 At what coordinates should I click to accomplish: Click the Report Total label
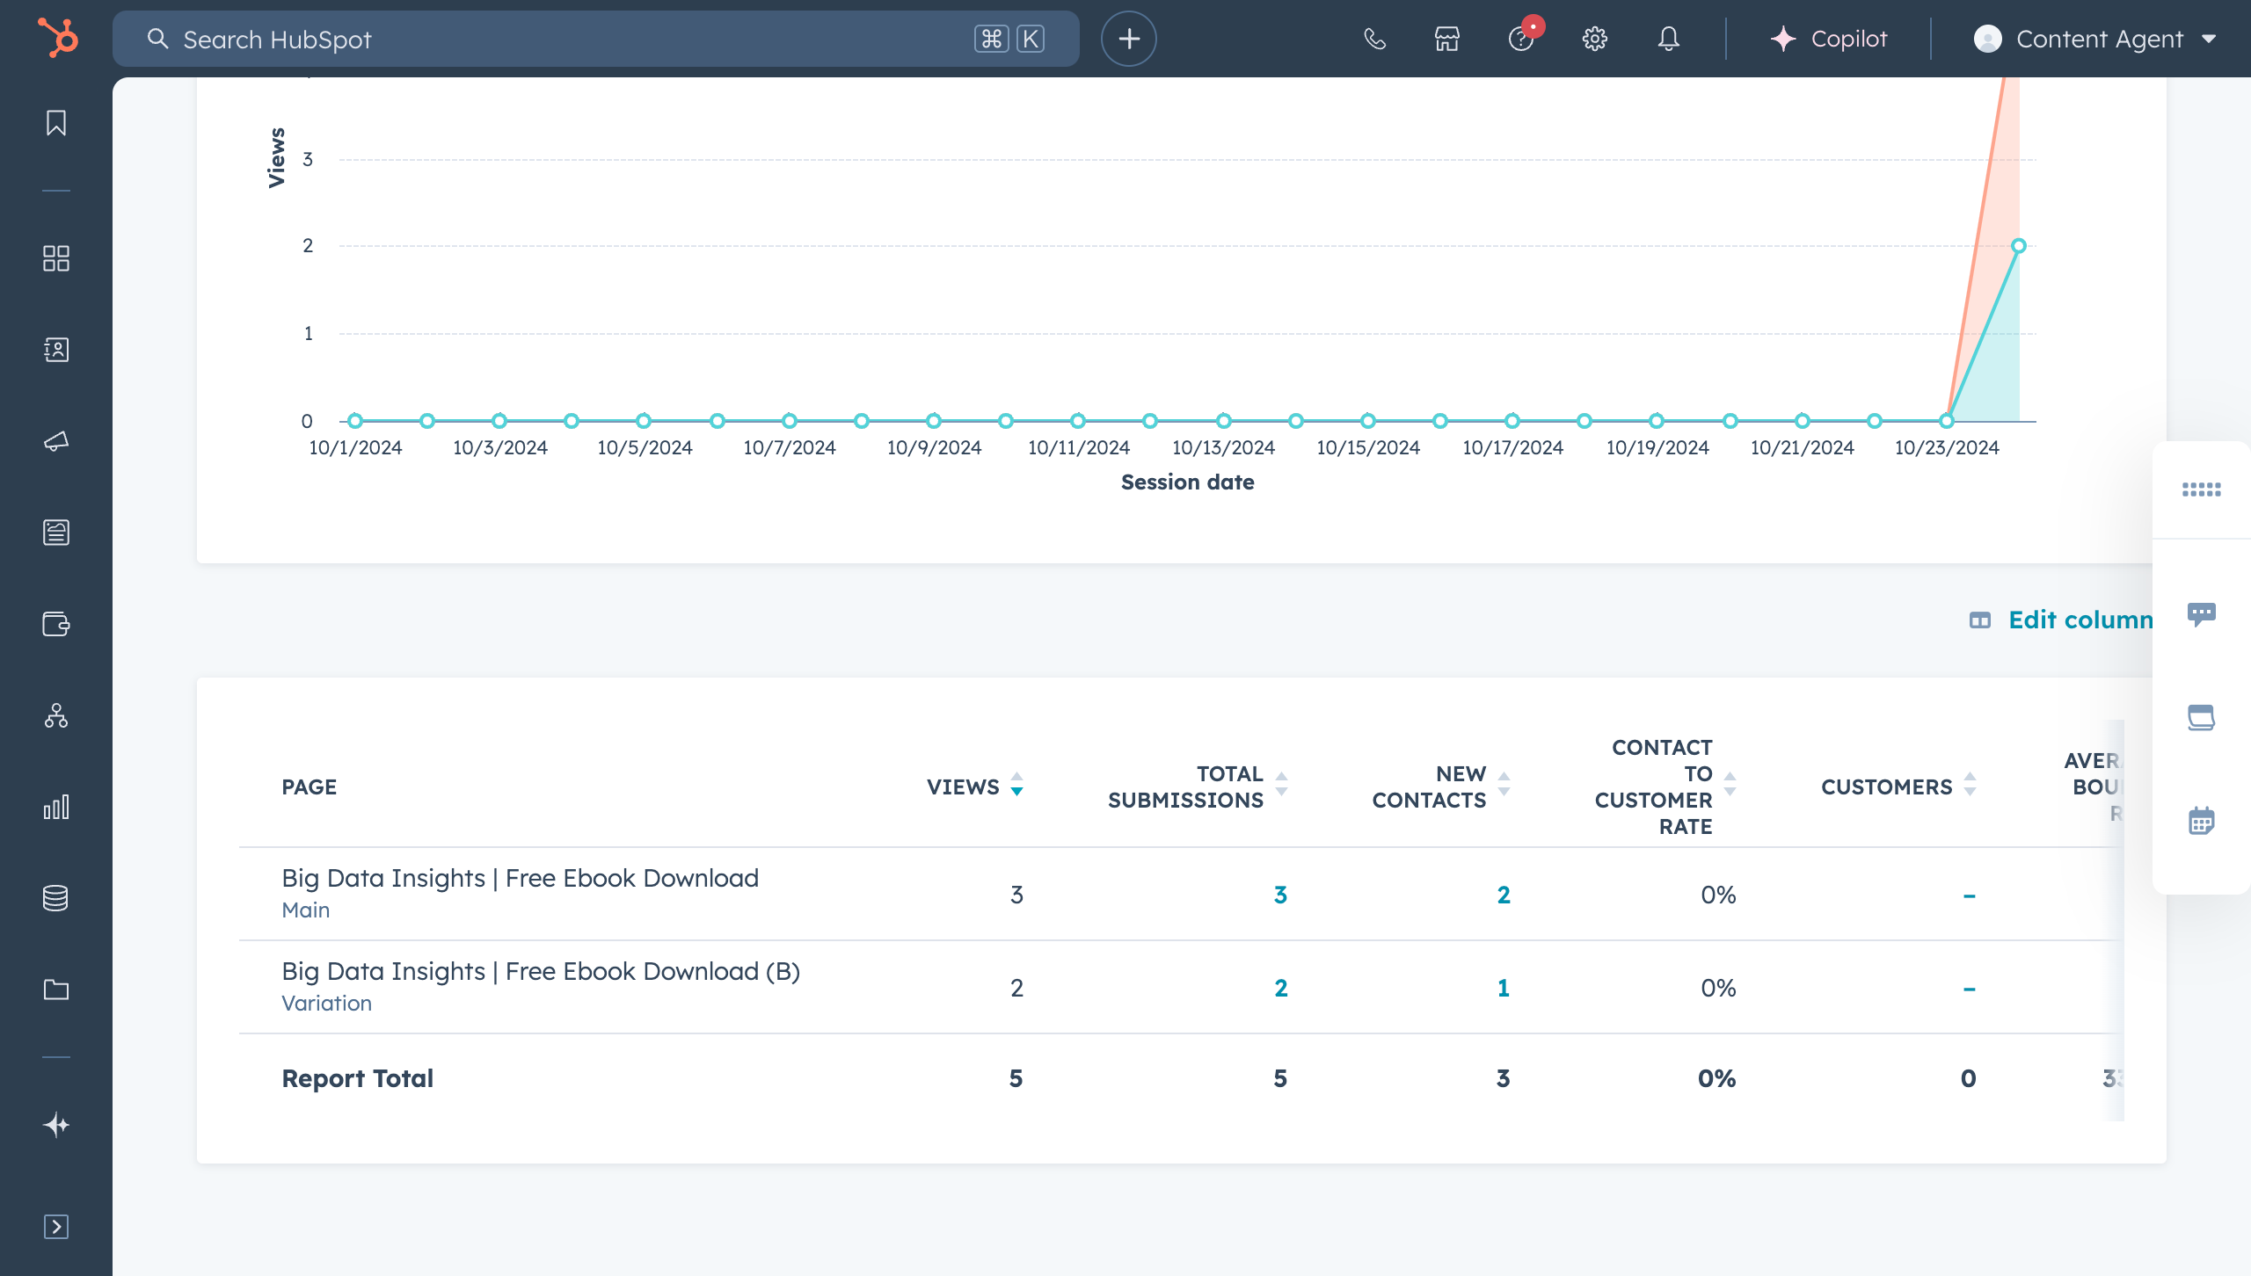click(x=357, y=1078)
